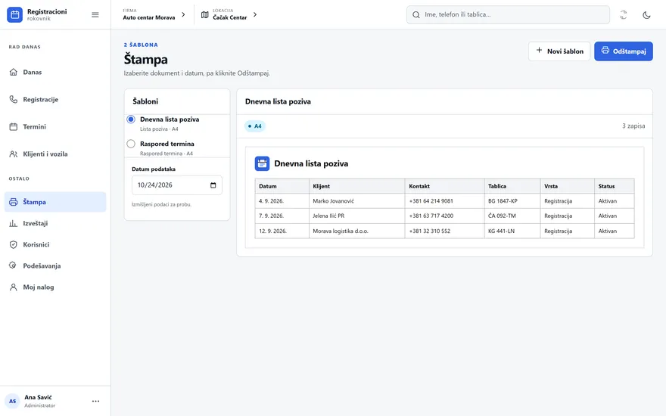Click phone number +381 63 717 4200
Viewport: 666px width, 416px height.
[x=431, y=216]
